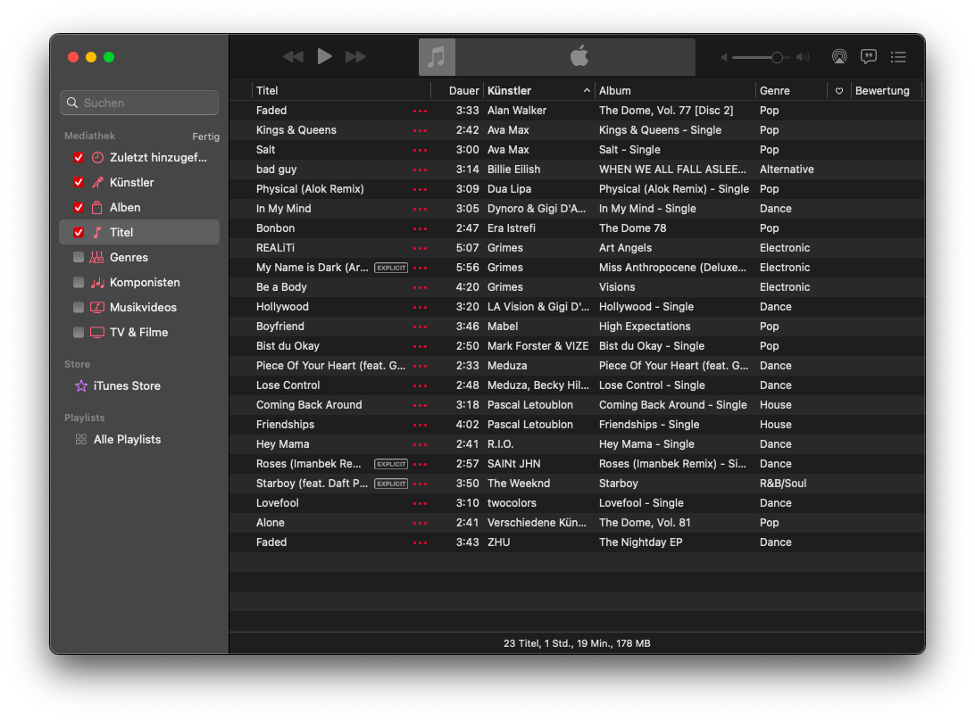
Task: Click the max volume speaker icon
Action: click(803, 57)
